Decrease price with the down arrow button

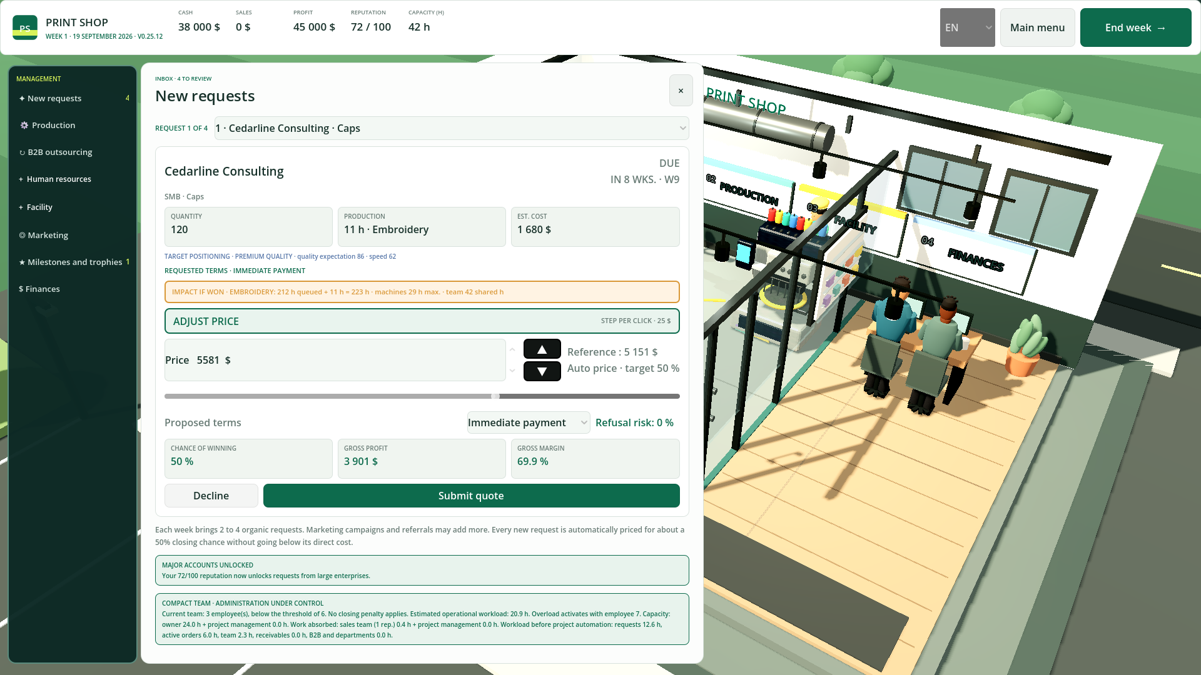[x=542, y=371]
